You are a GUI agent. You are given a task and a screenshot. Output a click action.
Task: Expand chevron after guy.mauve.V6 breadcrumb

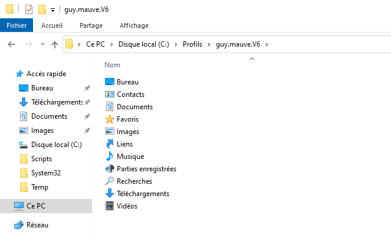[267, 44]
